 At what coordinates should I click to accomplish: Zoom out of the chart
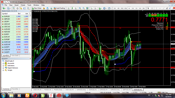point(84,8)
